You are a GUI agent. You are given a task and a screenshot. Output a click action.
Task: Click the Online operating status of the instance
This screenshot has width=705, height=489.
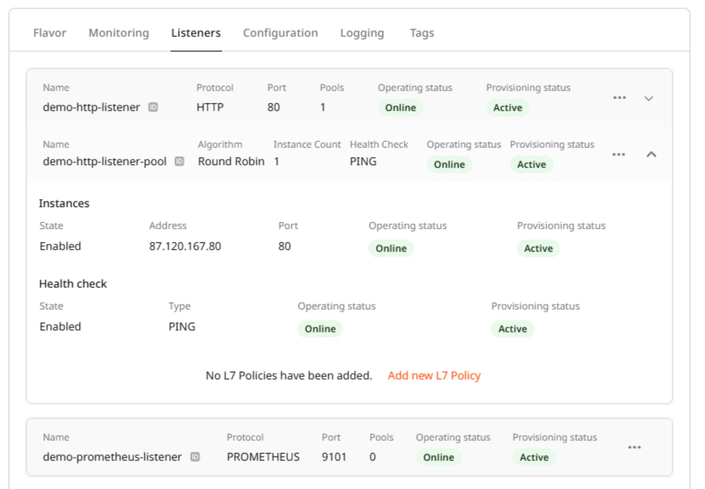click(x=392, y=248)
